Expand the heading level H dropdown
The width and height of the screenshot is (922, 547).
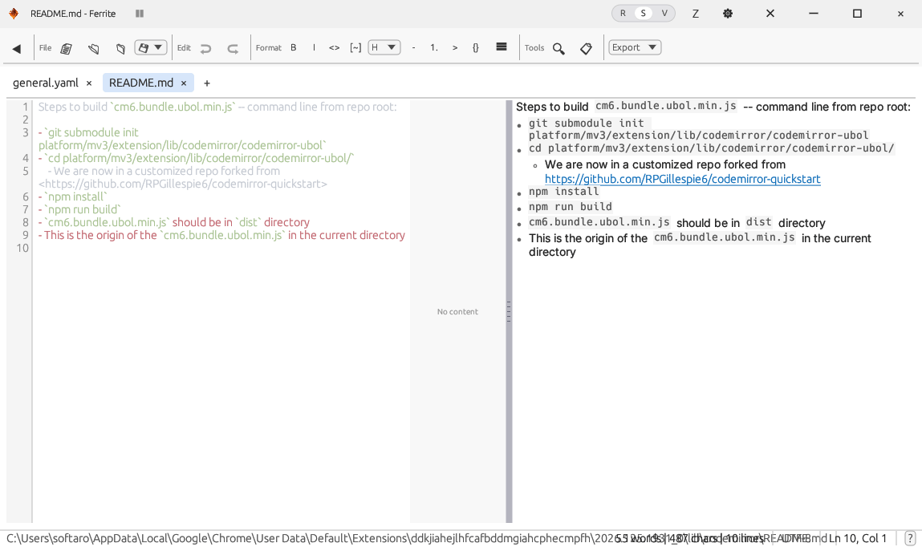click(384, 47)
